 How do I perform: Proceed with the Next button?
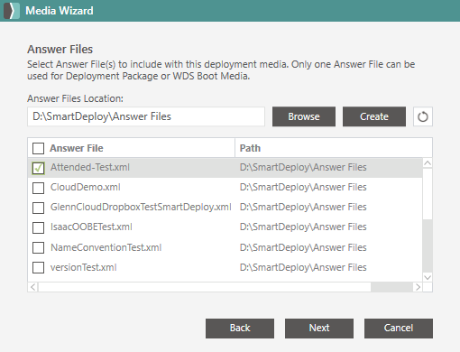click(x=319, y=329)
